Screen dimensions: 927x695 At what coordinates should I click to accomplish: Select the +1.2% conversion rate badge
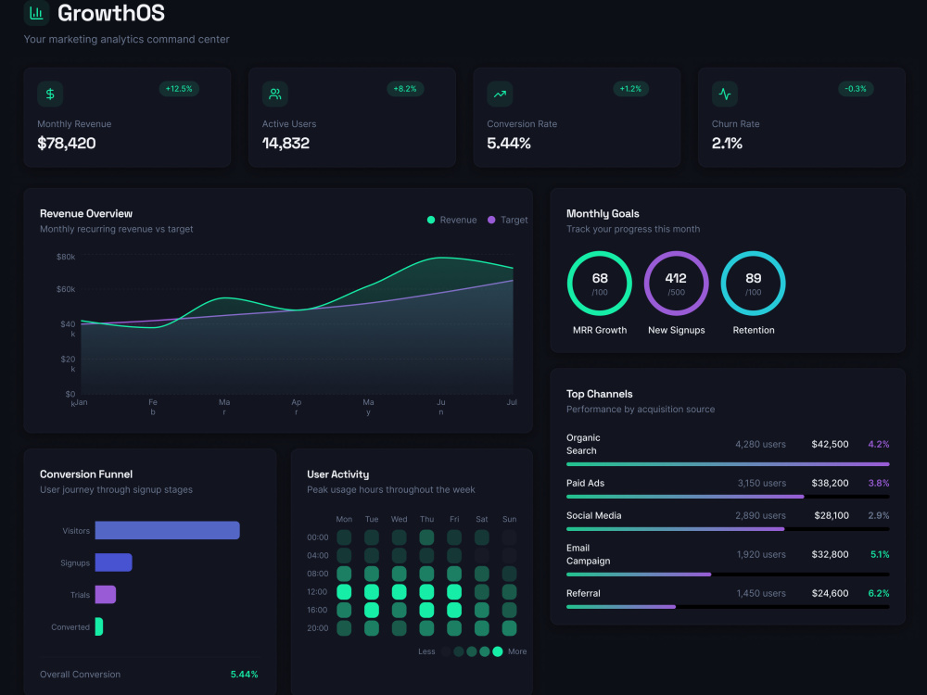(630, 89)
